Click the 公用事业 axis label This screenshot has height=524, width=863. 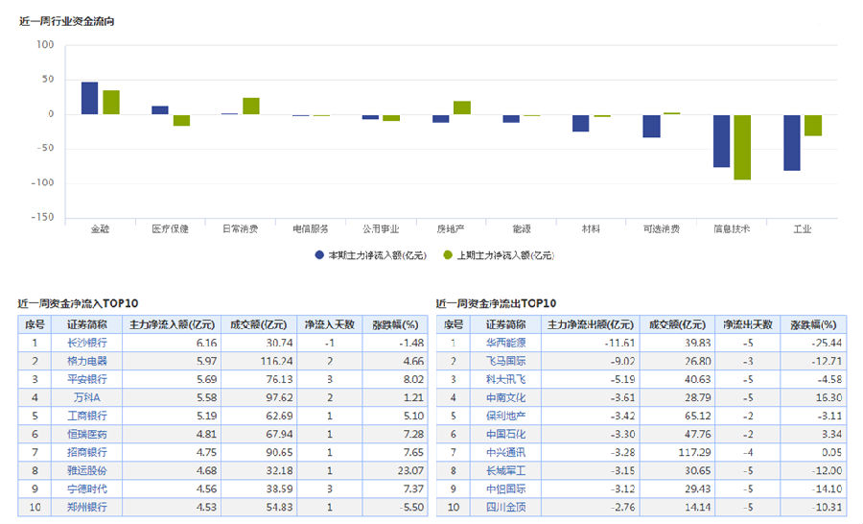tap(381, 228)
